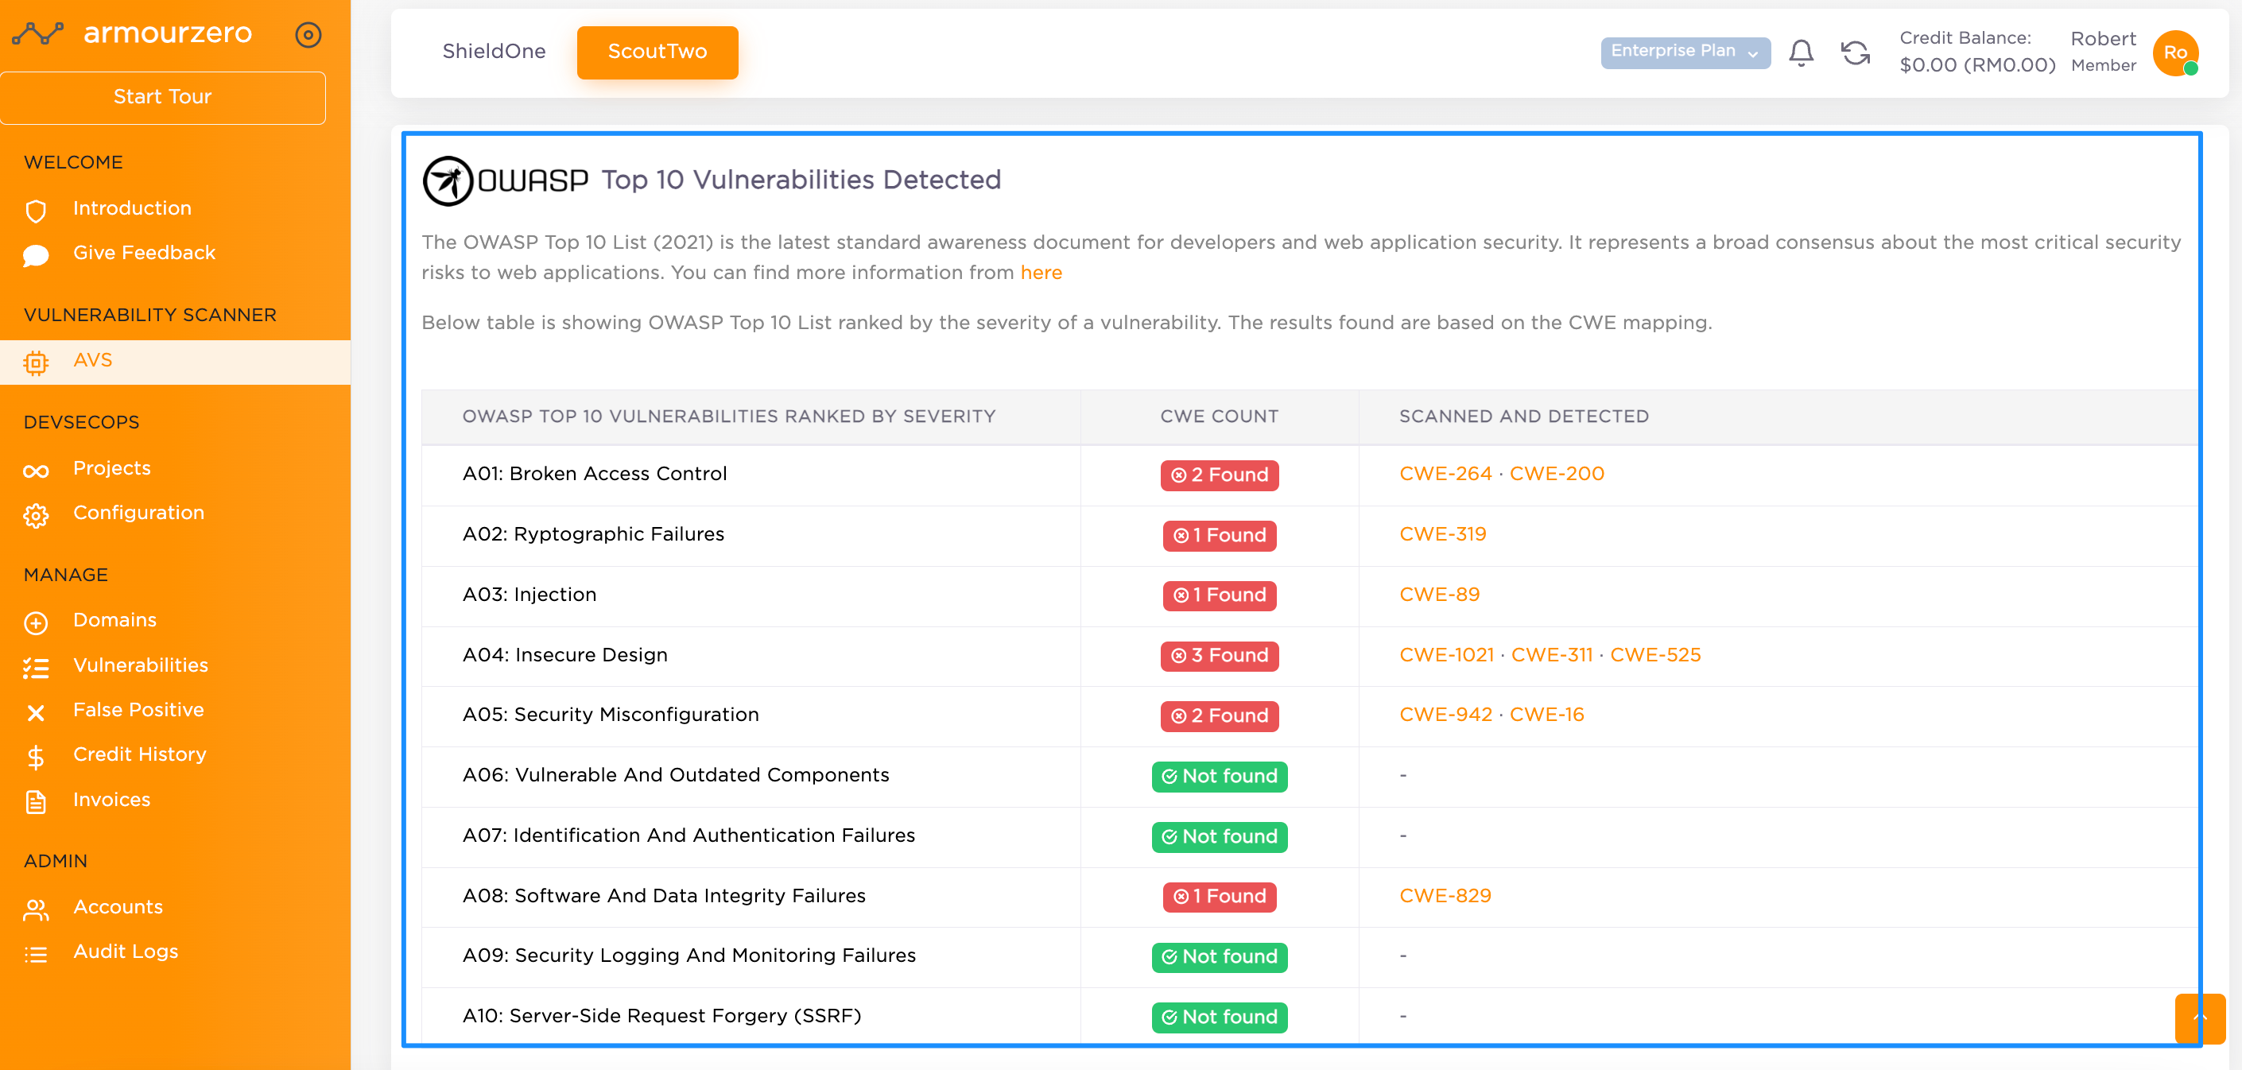Click the Start Tour button

[163, 98]
